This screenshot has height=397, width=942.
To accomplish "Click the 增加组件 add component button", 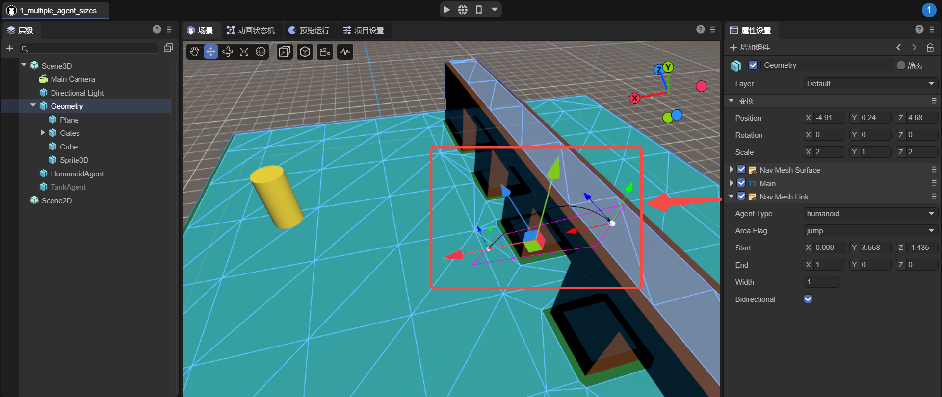I will 750,48.
